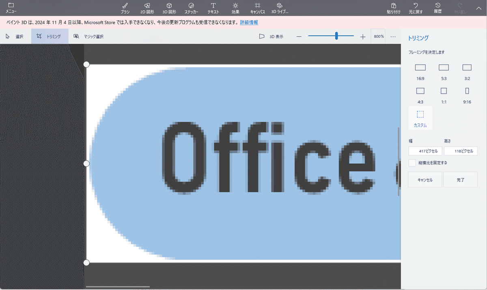Toggle 3D 表示 view
The width and height of the screenshot is (487, 290).
click(x=272, y=37)
